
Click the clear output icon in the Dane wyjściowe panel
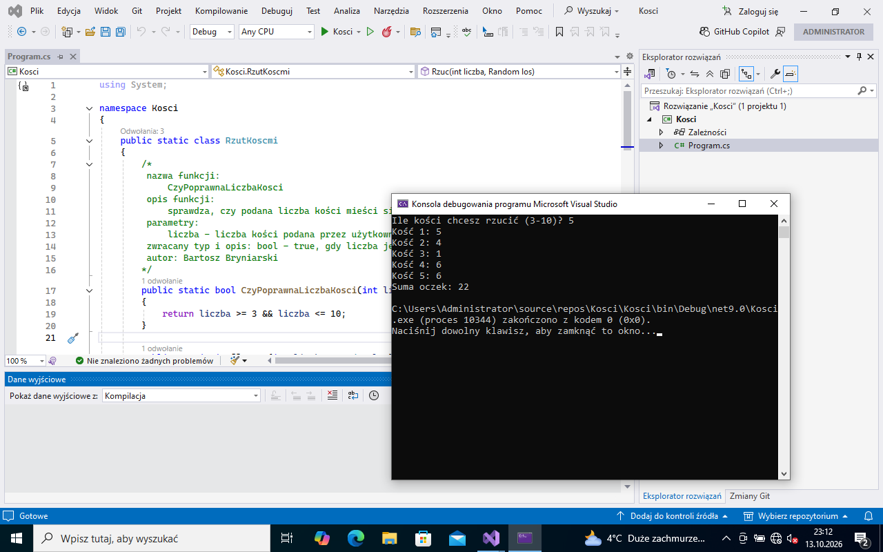[332, 395]
